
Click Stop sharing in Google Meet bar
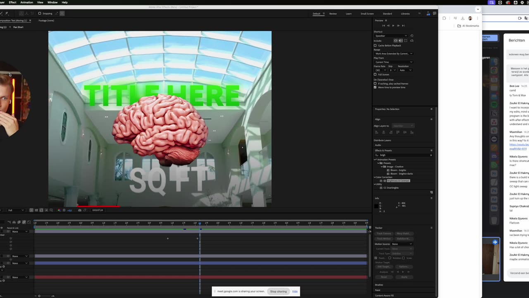(x=278, y=291)
